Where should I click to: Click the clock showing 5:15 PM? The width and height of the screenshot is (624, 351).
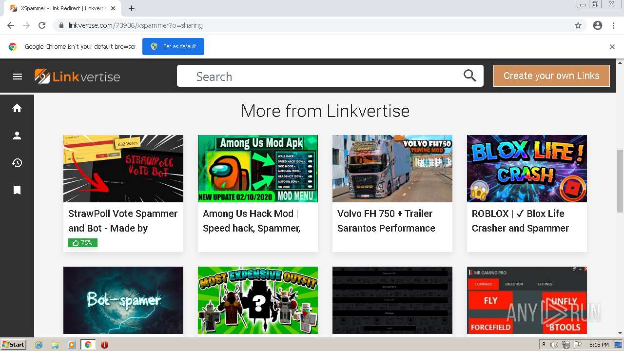[599, 345]
